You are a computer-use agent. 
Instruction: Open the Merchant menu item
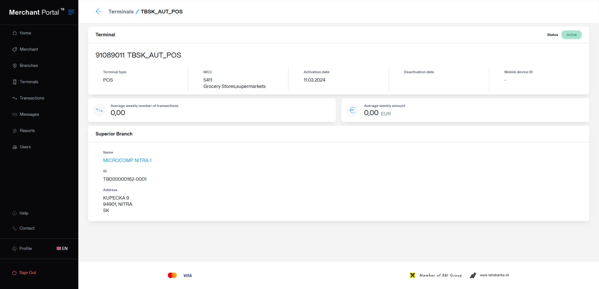click(x=29, y=49)
